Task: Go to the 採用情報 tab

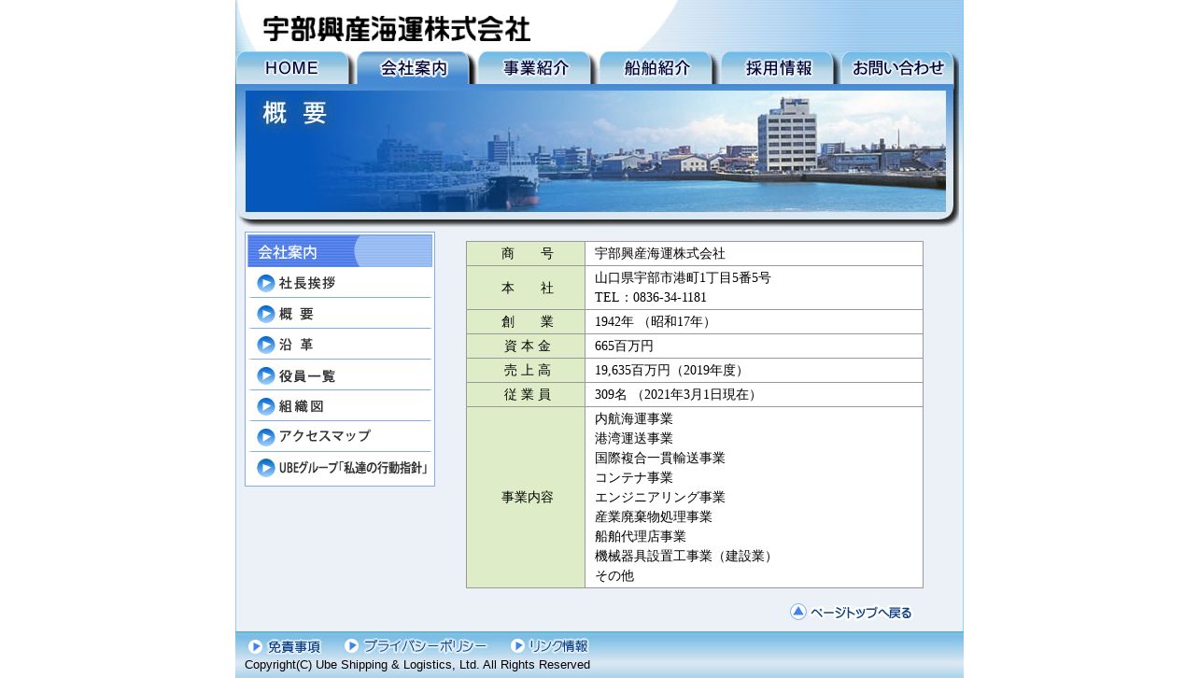Action: click(x=777, y=68)
